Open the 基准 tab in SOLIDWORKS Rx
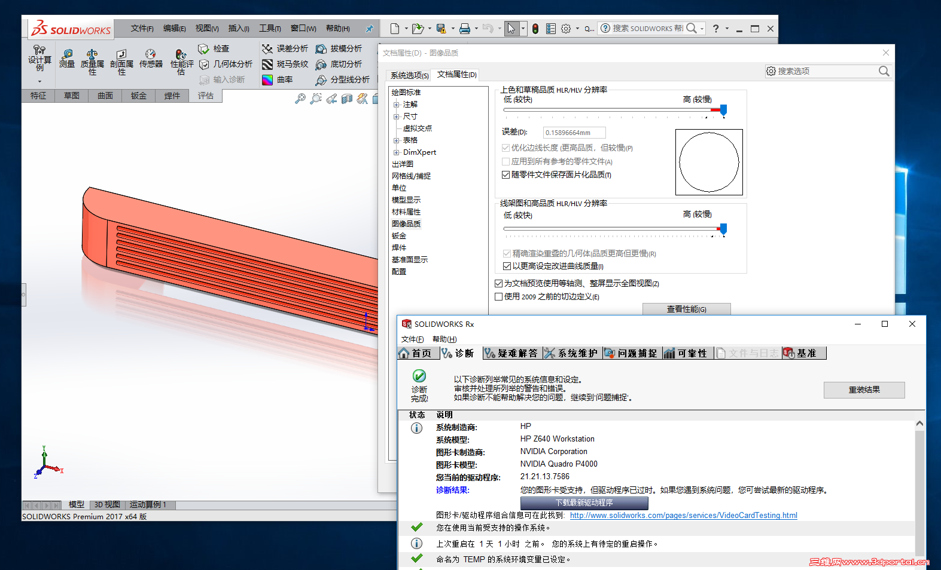This screenshot has width=941, height=570. click(x=804, y=353)
